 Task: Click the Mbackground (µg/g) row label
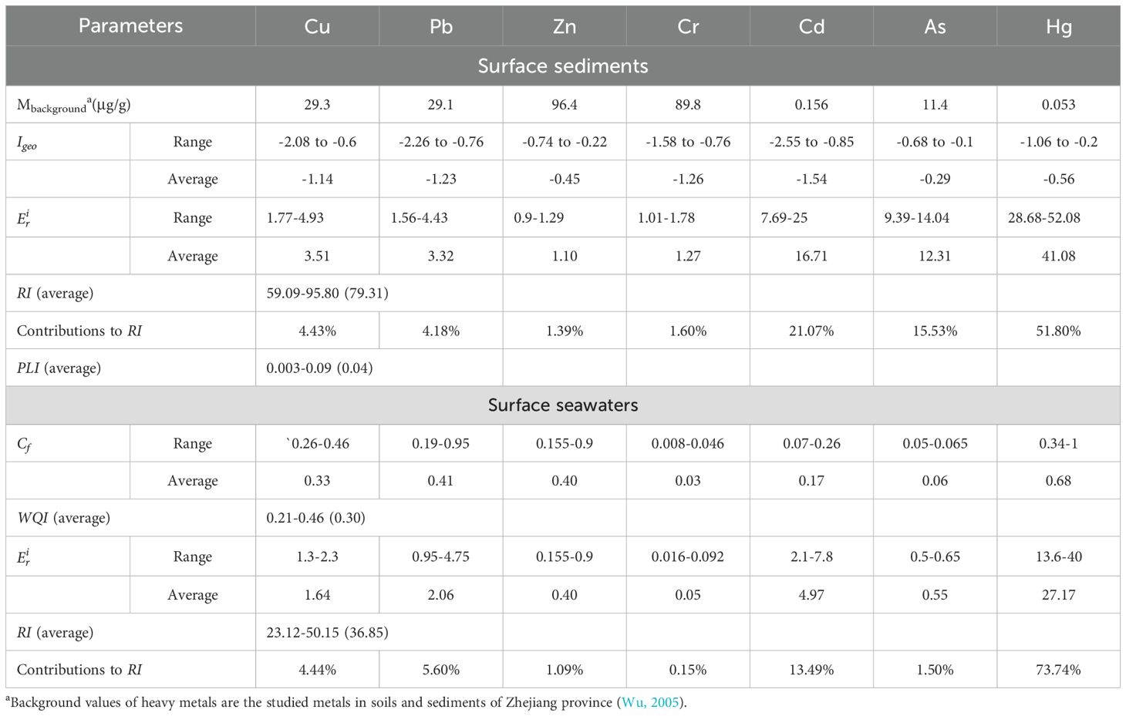[74, 106]
